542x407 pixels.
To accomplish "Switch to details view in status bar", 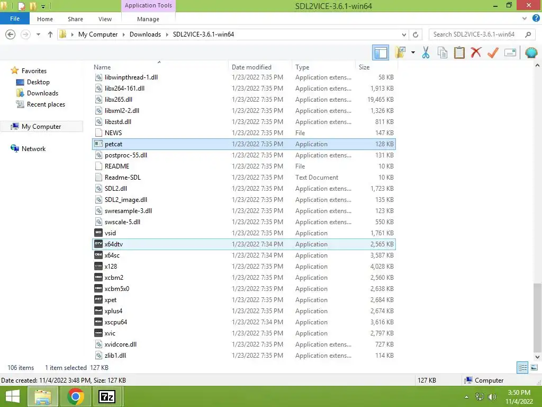I will coord(522,367).
